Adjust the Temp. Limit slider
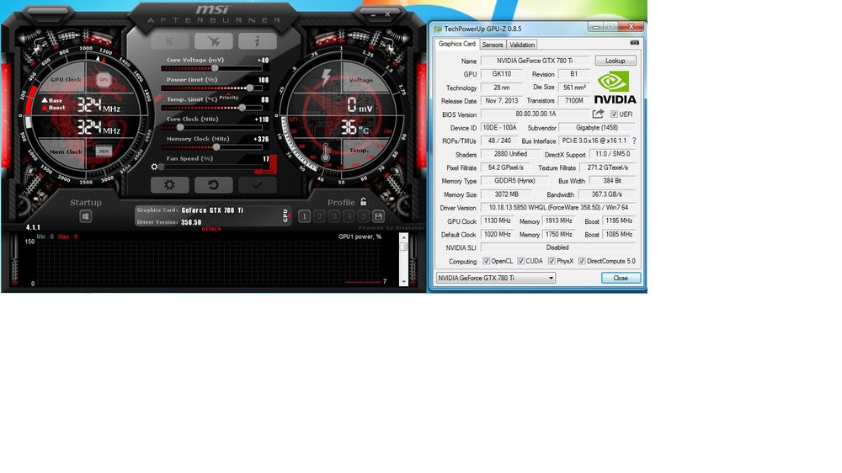 coord(212,108)
